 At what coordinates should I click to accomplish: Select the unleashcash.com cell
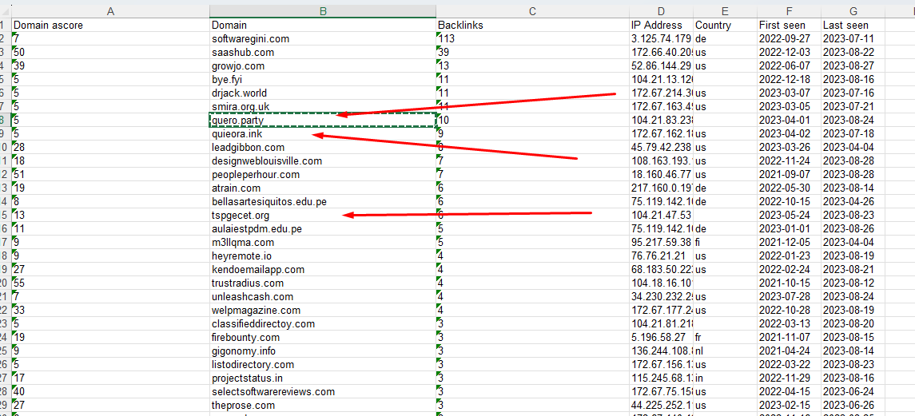[323, 296]
